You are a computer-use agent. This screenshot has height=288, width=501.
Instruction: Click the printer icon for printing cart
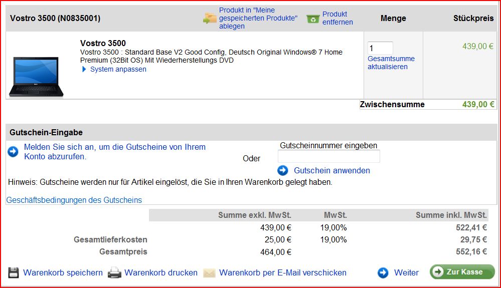(x=114, y=272)
